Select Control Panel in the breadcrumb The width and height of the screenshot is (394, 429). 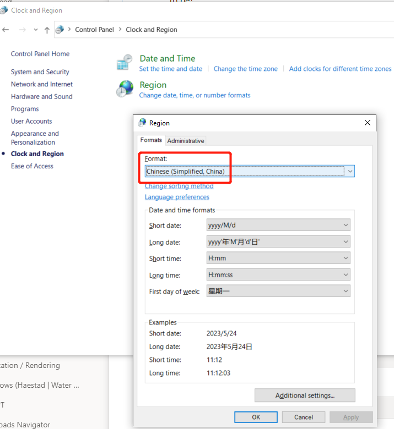94,30
